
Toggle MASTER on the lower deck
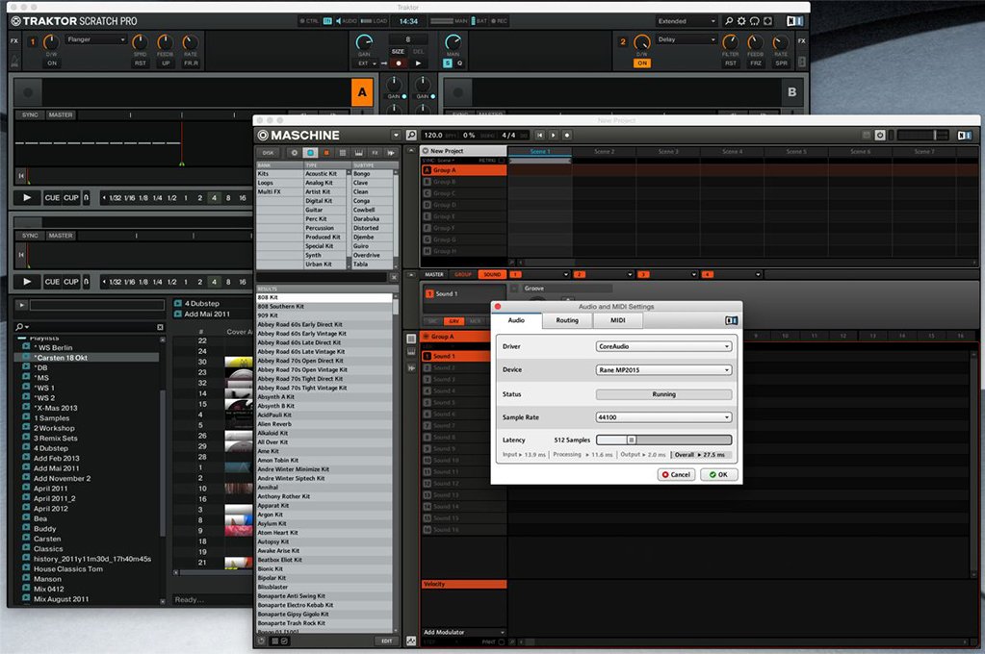pos(61,236)
